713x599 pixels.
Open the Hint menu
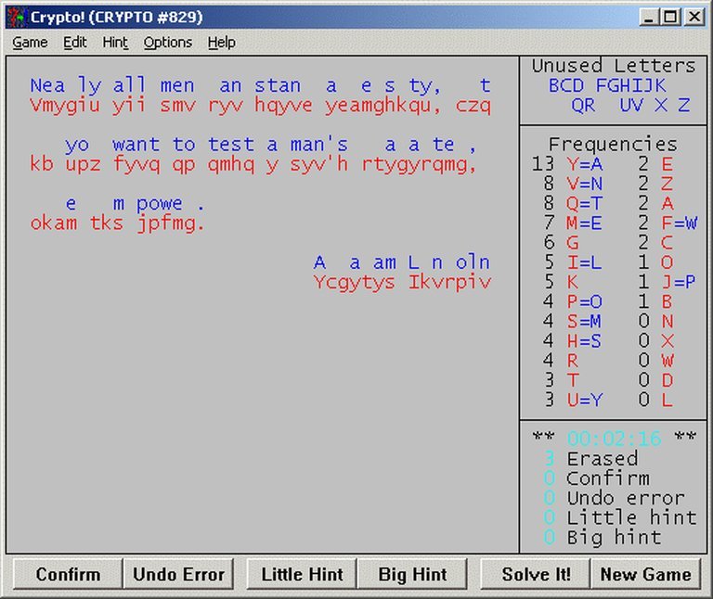coord(115,43)
